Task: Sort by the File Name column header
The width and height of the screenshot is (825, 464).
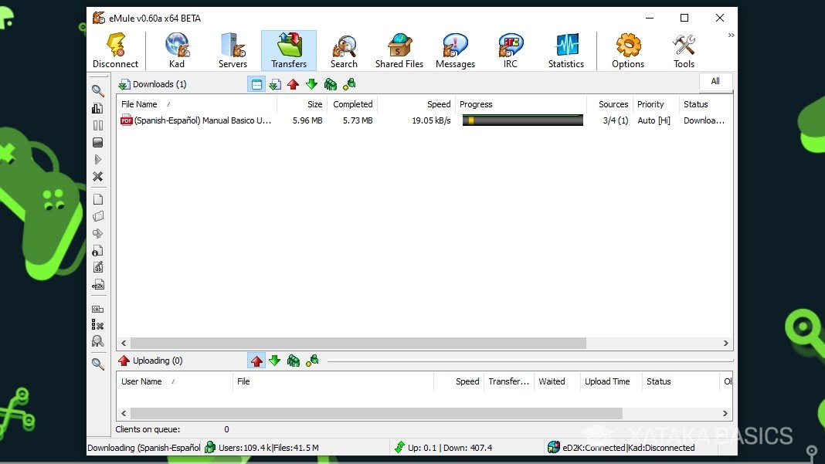Action: 139,103
